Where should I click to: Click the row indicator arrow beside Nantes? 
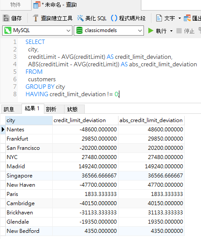click(3, 130)
